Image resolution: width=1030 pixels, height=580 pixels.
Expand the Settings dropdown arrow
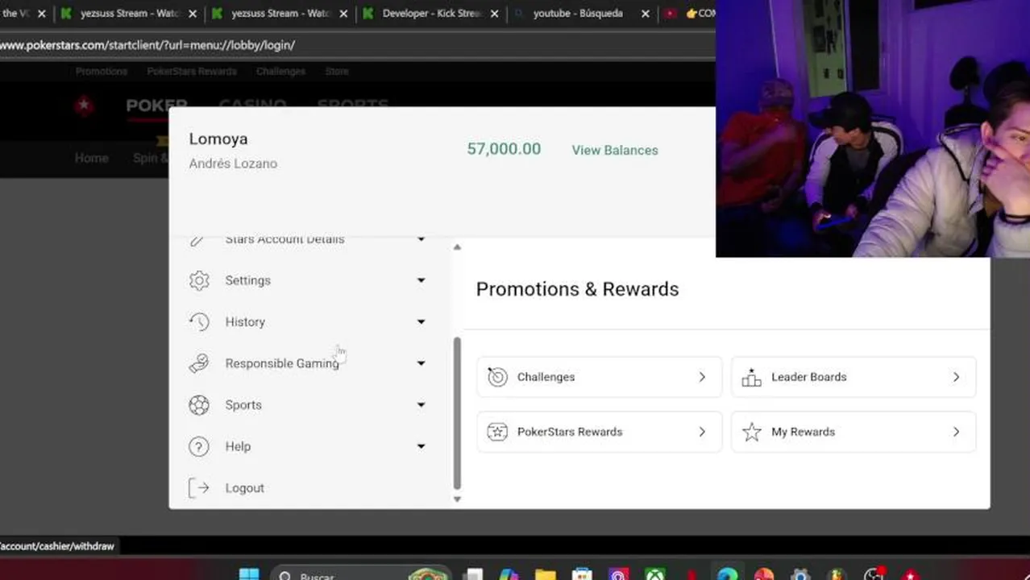click(421, 280)
